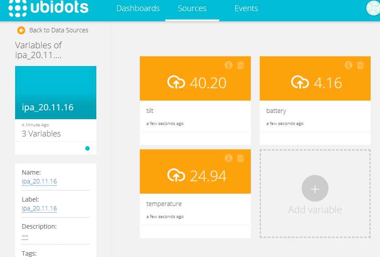Edit the Name field value ipa_20.11.16

pyautogui.click(x=39, y=181)
